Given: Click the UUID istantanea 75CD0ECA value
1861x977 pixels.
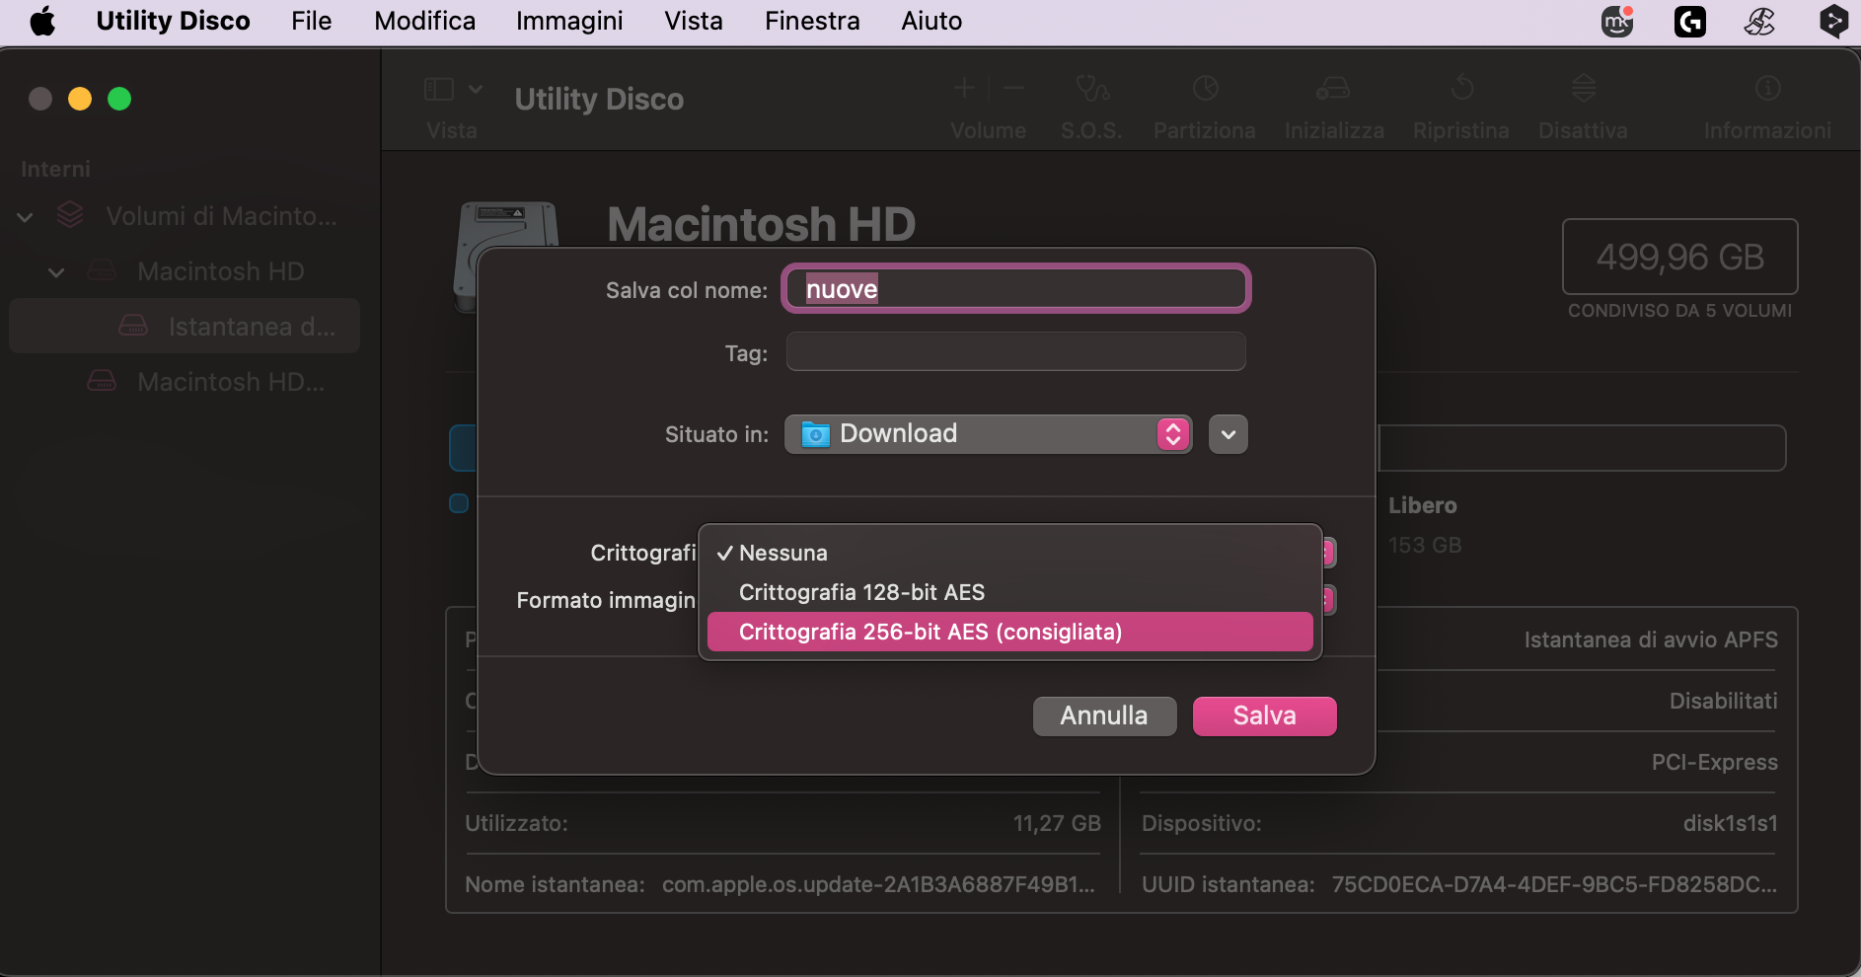Looking at the screenshot, I should 1554,884.
